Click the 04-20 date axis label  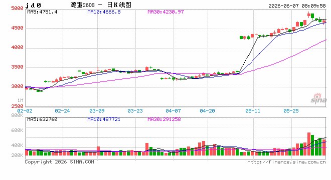pos(207,110)
